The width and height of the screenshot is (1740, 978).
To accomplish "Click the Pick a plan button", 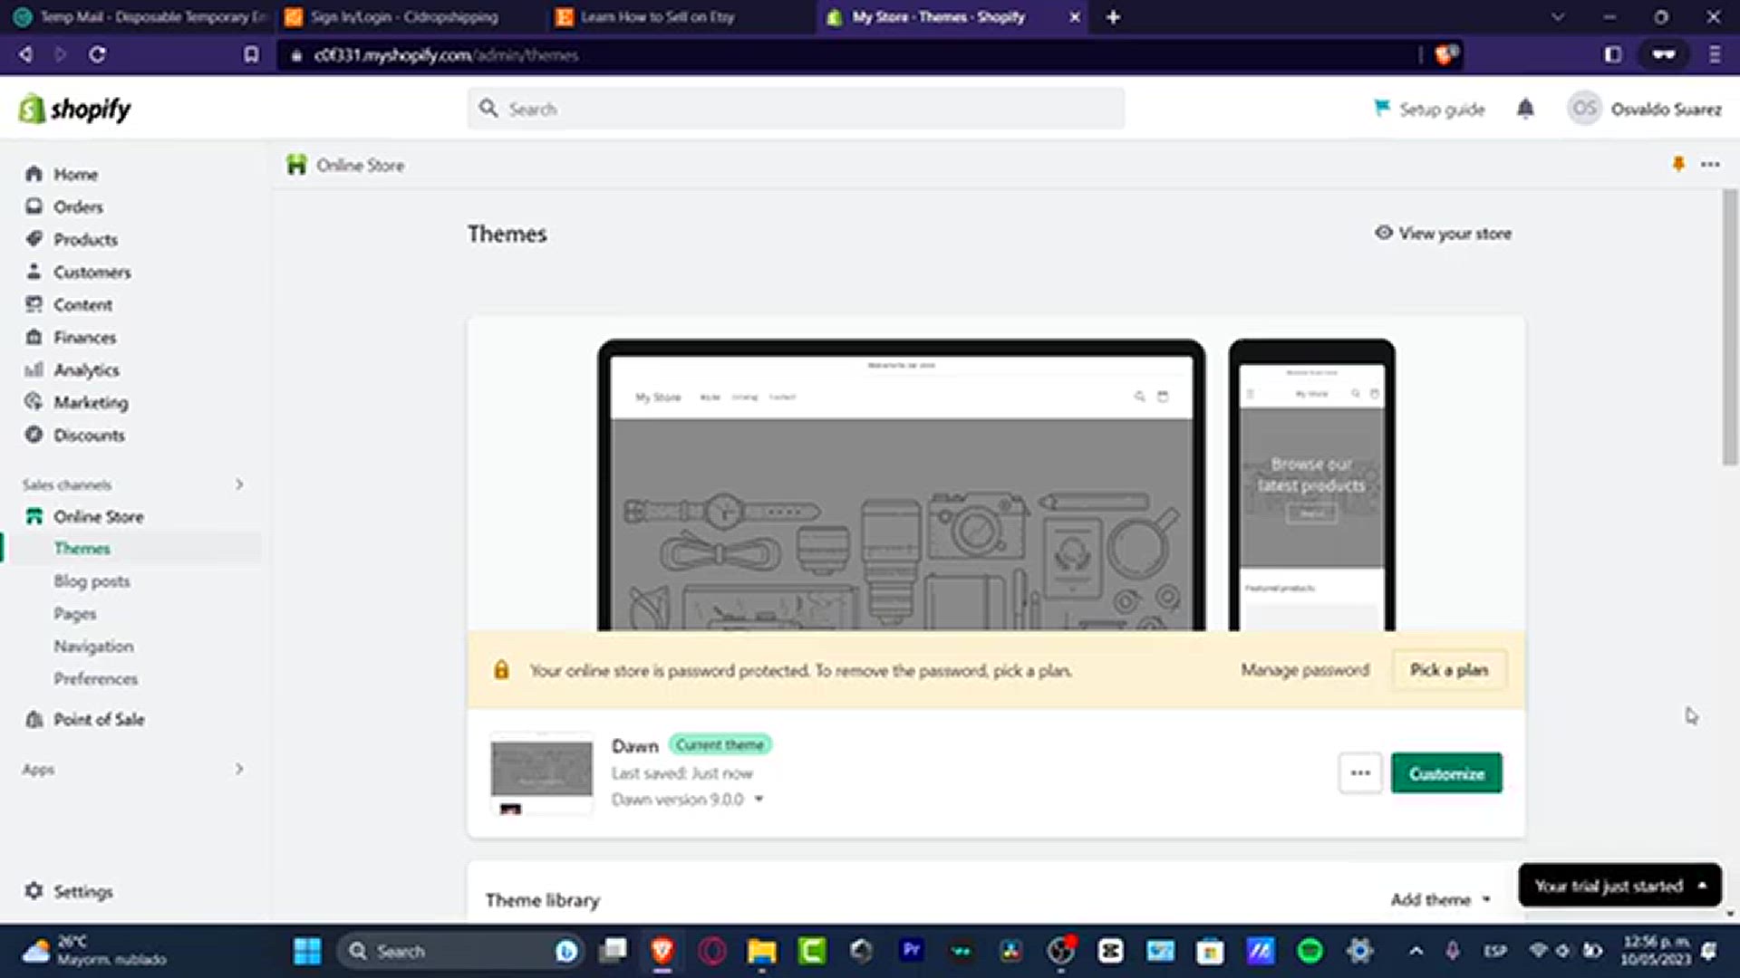I will 1448,670.
